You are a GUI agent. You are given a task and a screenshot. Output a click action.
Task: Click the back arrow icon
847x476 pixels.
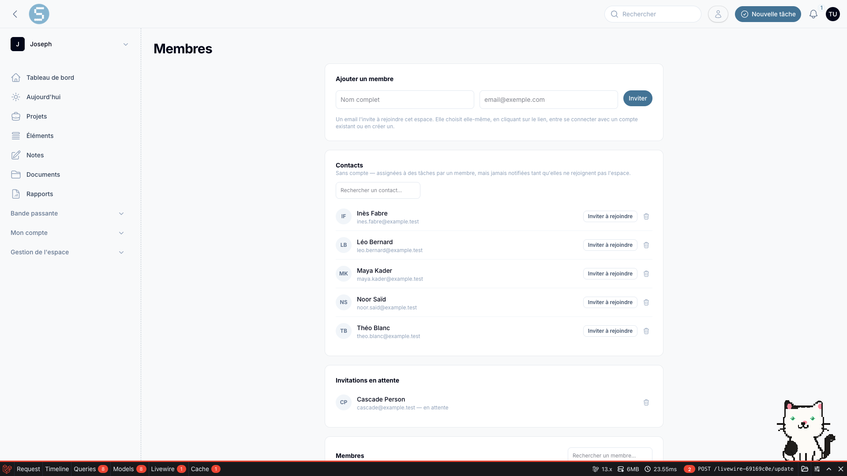coord(15,14)
